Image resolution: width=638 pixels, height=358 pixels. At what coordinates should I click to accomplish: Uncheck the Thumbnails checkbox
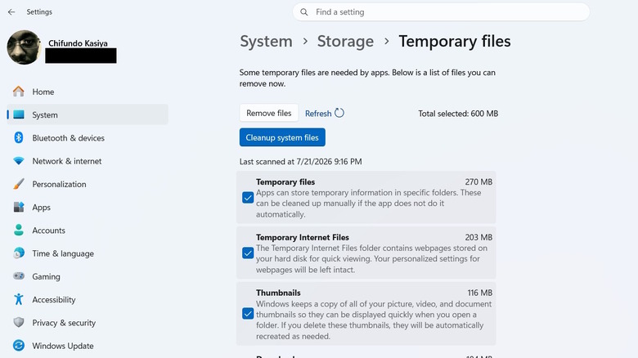click(248, 314)
